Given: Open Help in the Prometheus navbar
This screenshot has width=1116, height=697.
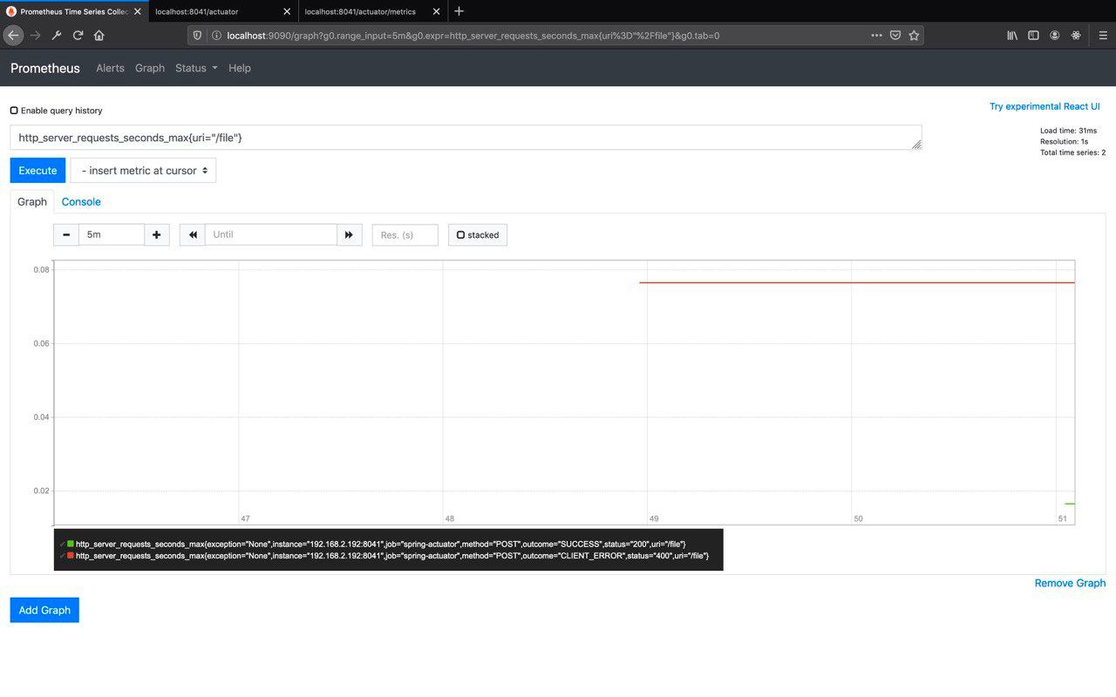Looking at the screenshot, I should pyautogui.click(x=240, y=68).
